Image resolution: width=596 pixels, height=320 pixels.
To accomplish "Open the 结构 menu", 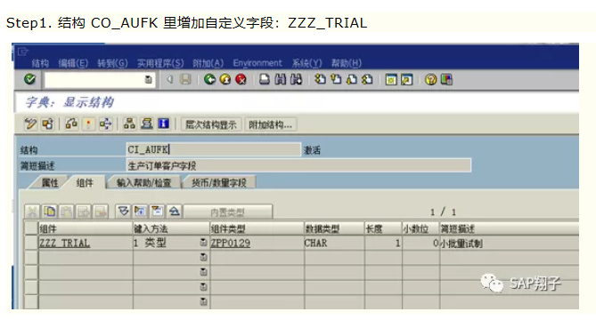I will click(x=40, y=63).
